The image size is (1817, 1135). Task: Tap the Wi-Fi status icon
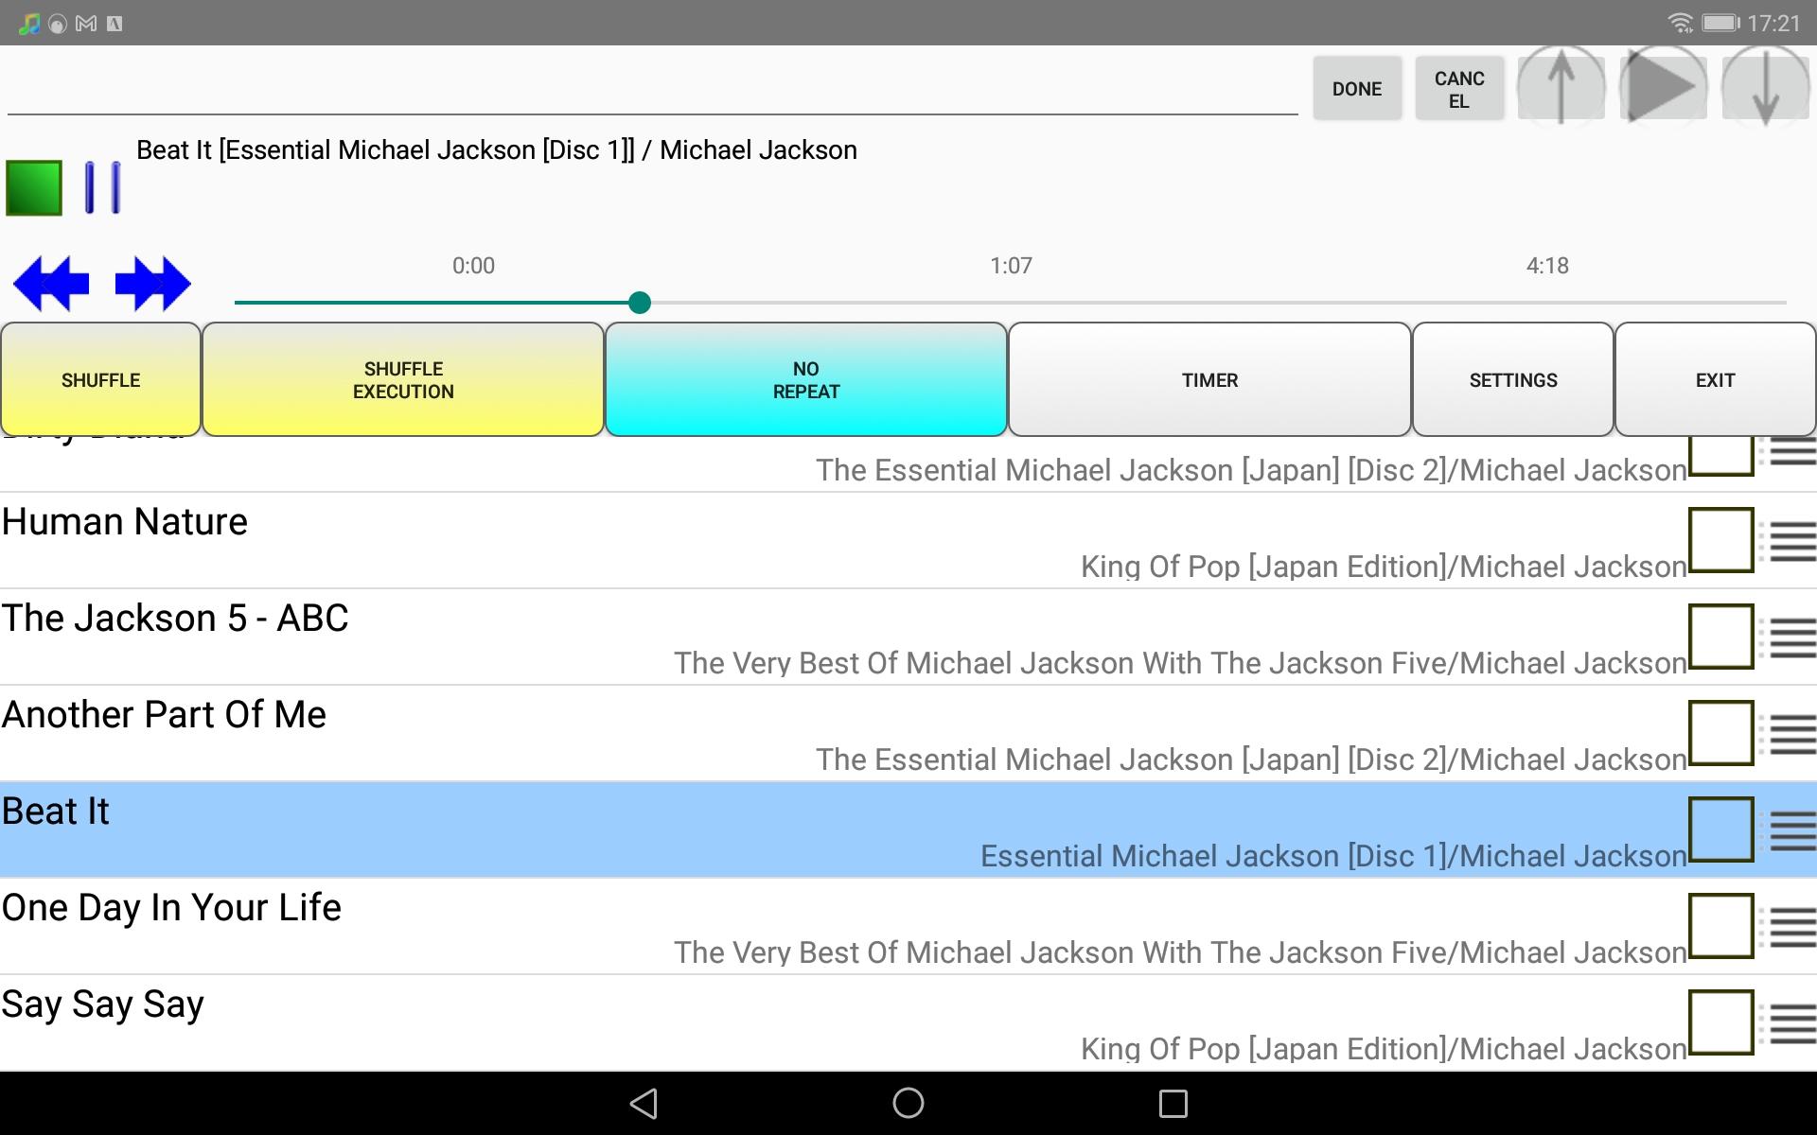click(1680, 23)
